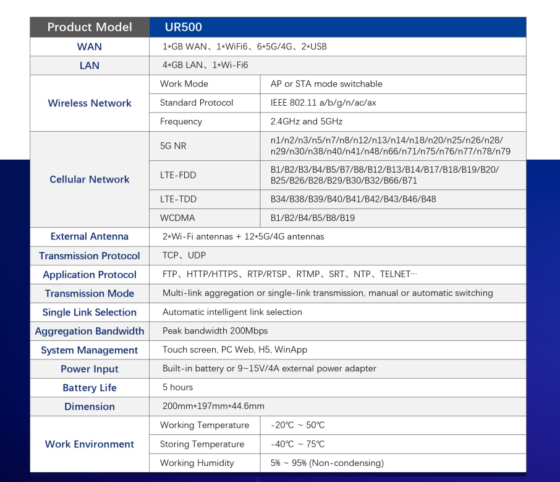The height and width of the screenshot is (482, 560).
Task: Click the Power Input label
Action: pyautogui.click(x=90, y=369)
